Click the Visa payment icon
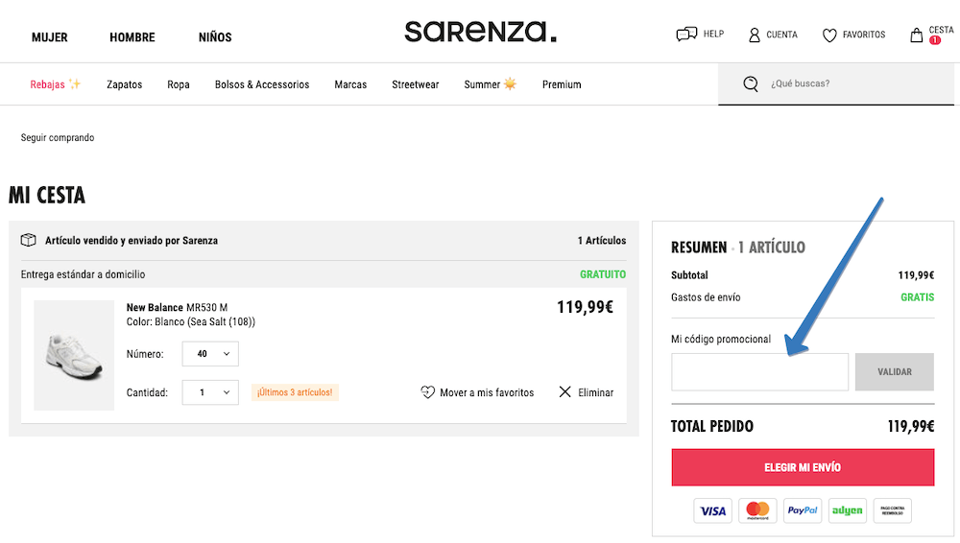Viewport: 960px width, 543px height. 712,510
